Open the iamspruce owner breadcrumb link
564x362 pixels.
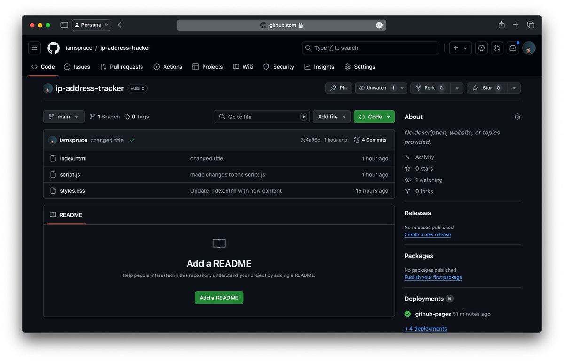click(79, 48)
